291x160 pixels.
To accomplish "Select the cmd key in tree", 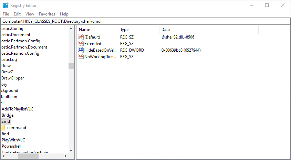I will (x=6, y=121).
